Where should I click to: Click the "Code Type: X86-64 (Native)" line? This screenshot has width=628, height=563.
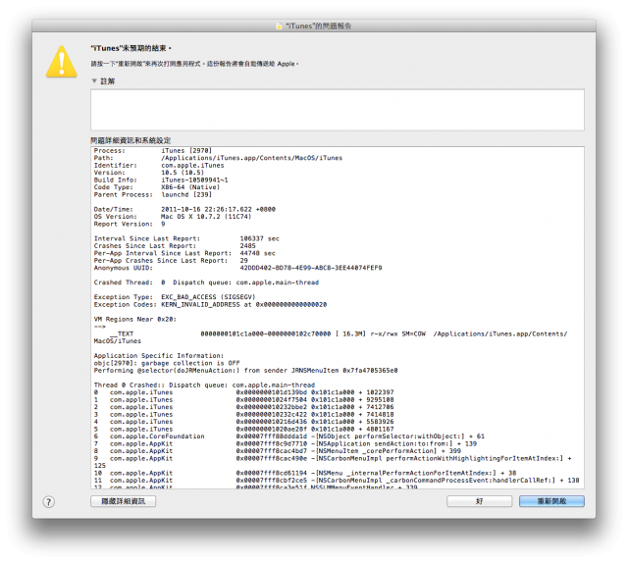tap(157, 187)
